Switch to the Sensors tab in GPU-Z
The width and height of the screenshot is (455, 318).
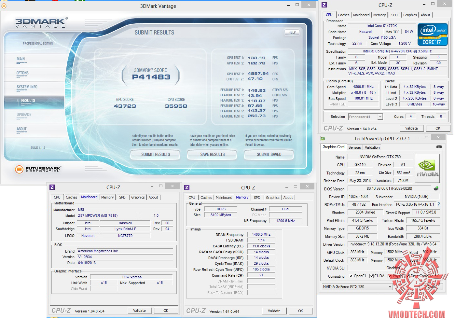click(354, 147)
